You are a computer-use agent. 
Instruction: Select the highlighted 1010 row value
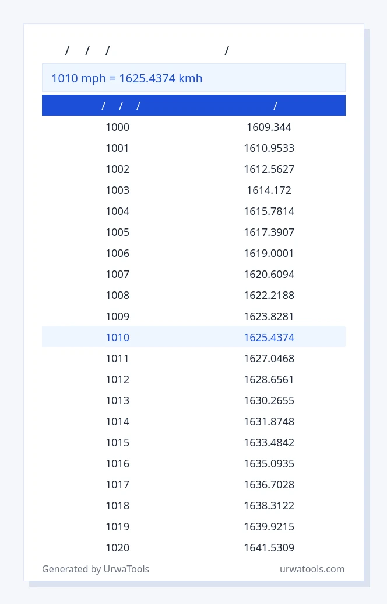click(x=118, y=337)
